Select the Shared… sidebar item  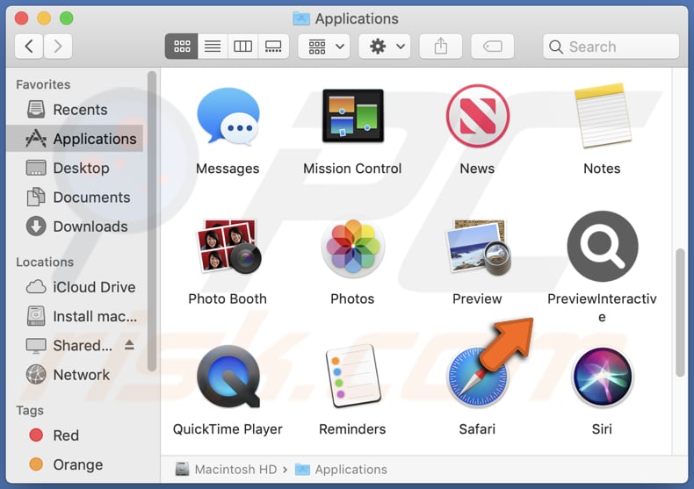click(76, 345)
